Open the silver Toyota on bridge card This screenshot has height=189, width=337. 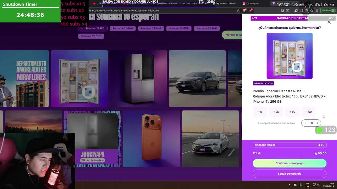(210, 139)
